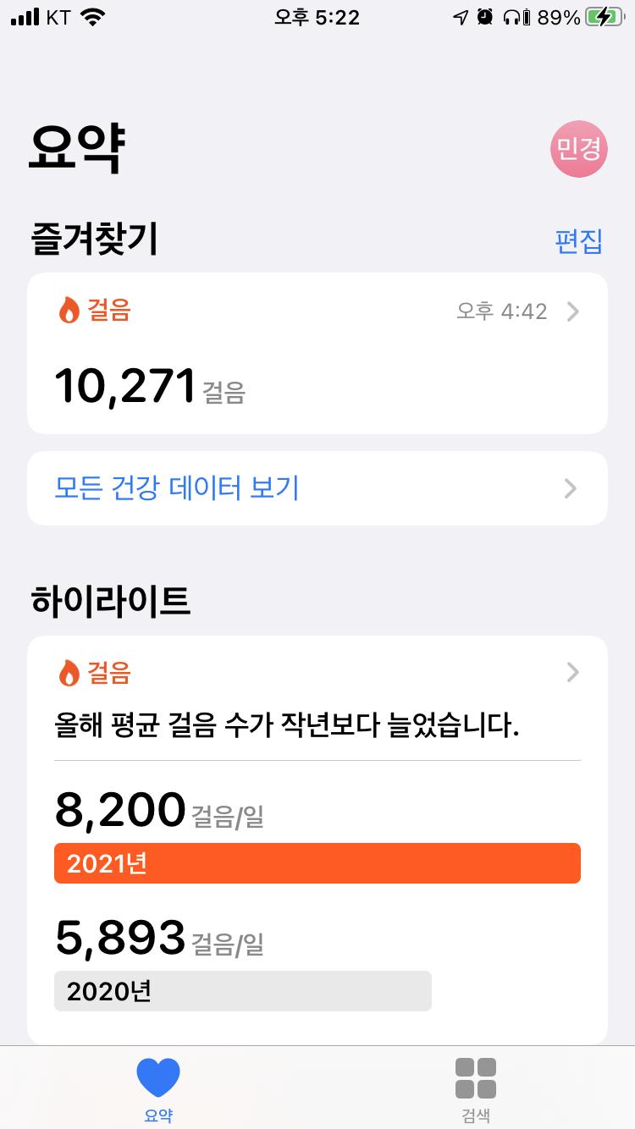Switch to the 요약 tab label

point(158,1115)
